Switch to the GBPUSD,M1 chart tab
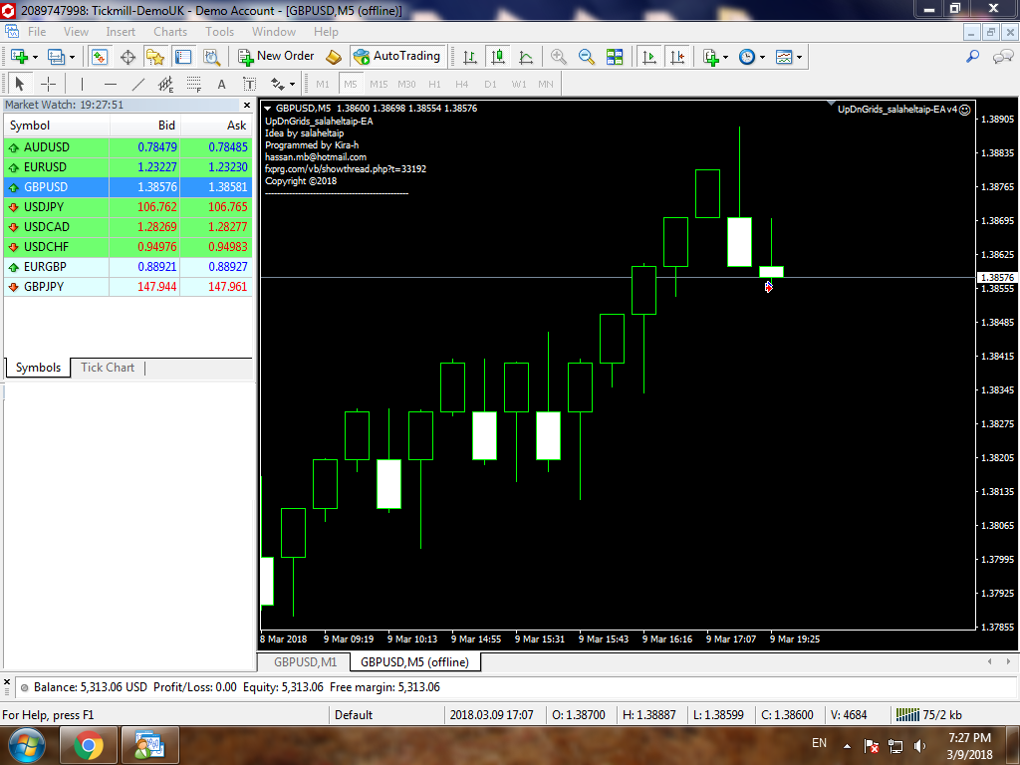 305,661
